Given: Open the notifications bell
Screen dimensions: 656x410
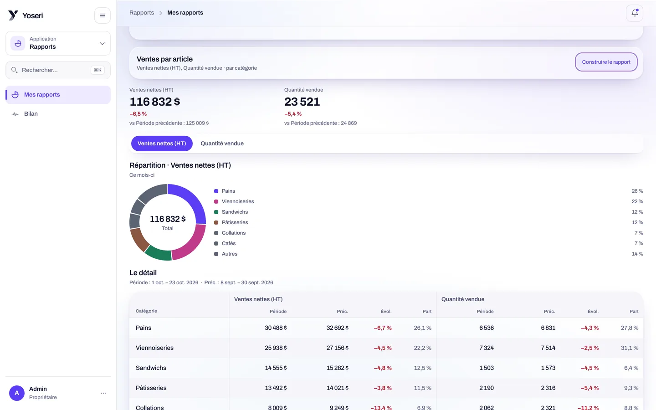Looking at the screenshot, I should [x=635, y=13].
